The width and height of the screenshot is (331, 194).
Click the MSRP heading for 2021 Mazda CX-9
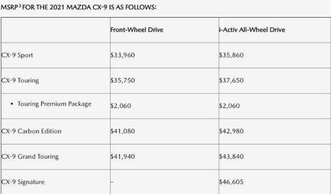[x=78, y=7]
